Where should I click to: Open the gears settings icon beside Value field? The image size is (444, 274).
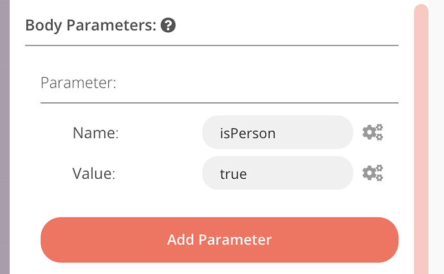tap(373, 173)
